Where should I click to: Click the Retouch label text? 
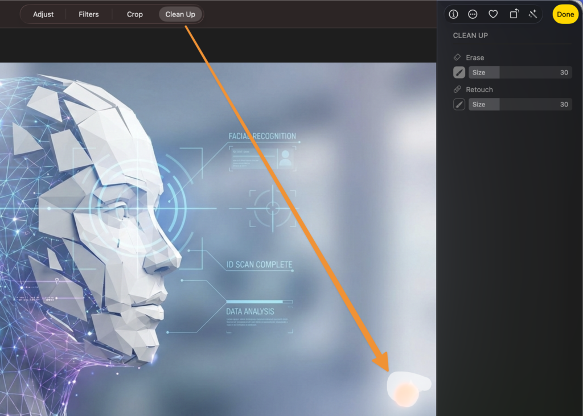479,89
